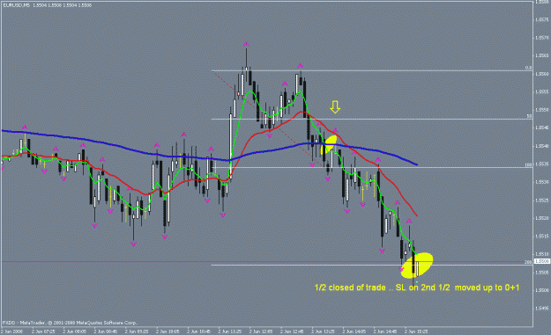551x335 pixels.
Task: Click the Fibonacci 200 level label
Action: (528, 262)
